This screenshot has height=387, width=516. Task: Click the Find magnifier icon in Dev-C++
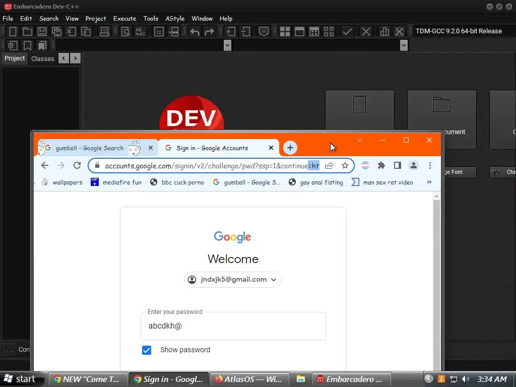point(125,32)
